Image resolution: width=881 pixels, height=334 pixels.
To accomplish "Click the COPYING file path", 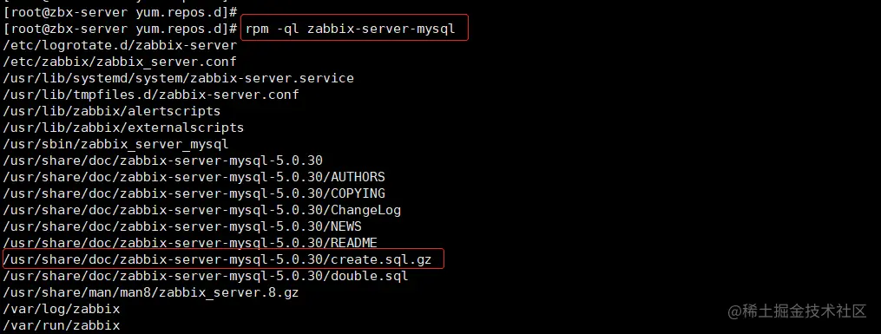I will tap(194, 193).
